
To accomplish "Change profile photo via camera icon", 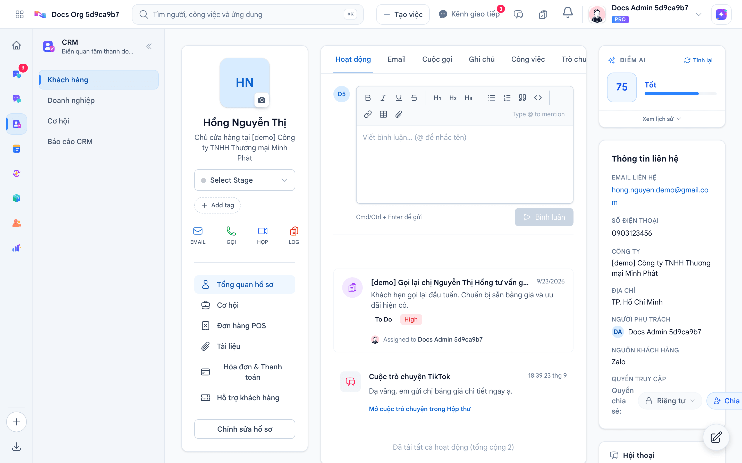I will tap(262, 100).
